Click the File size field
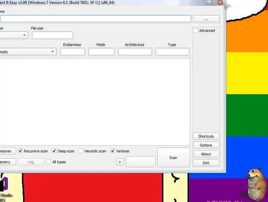This screenshot has width=268, height=202. tap(53, 35)
